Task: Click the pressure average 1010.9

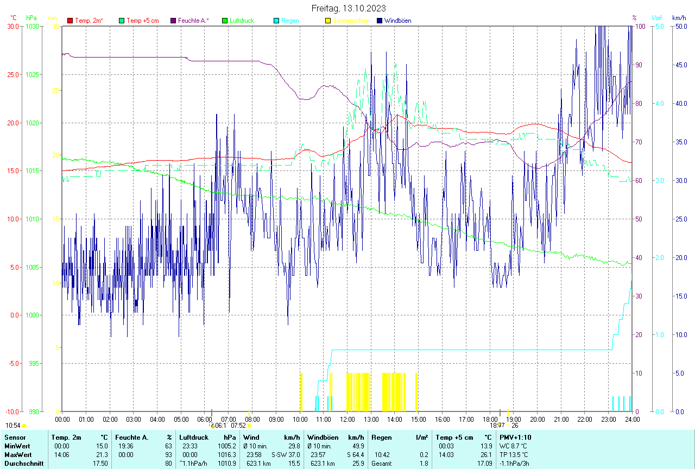Action: pos(227,464)
